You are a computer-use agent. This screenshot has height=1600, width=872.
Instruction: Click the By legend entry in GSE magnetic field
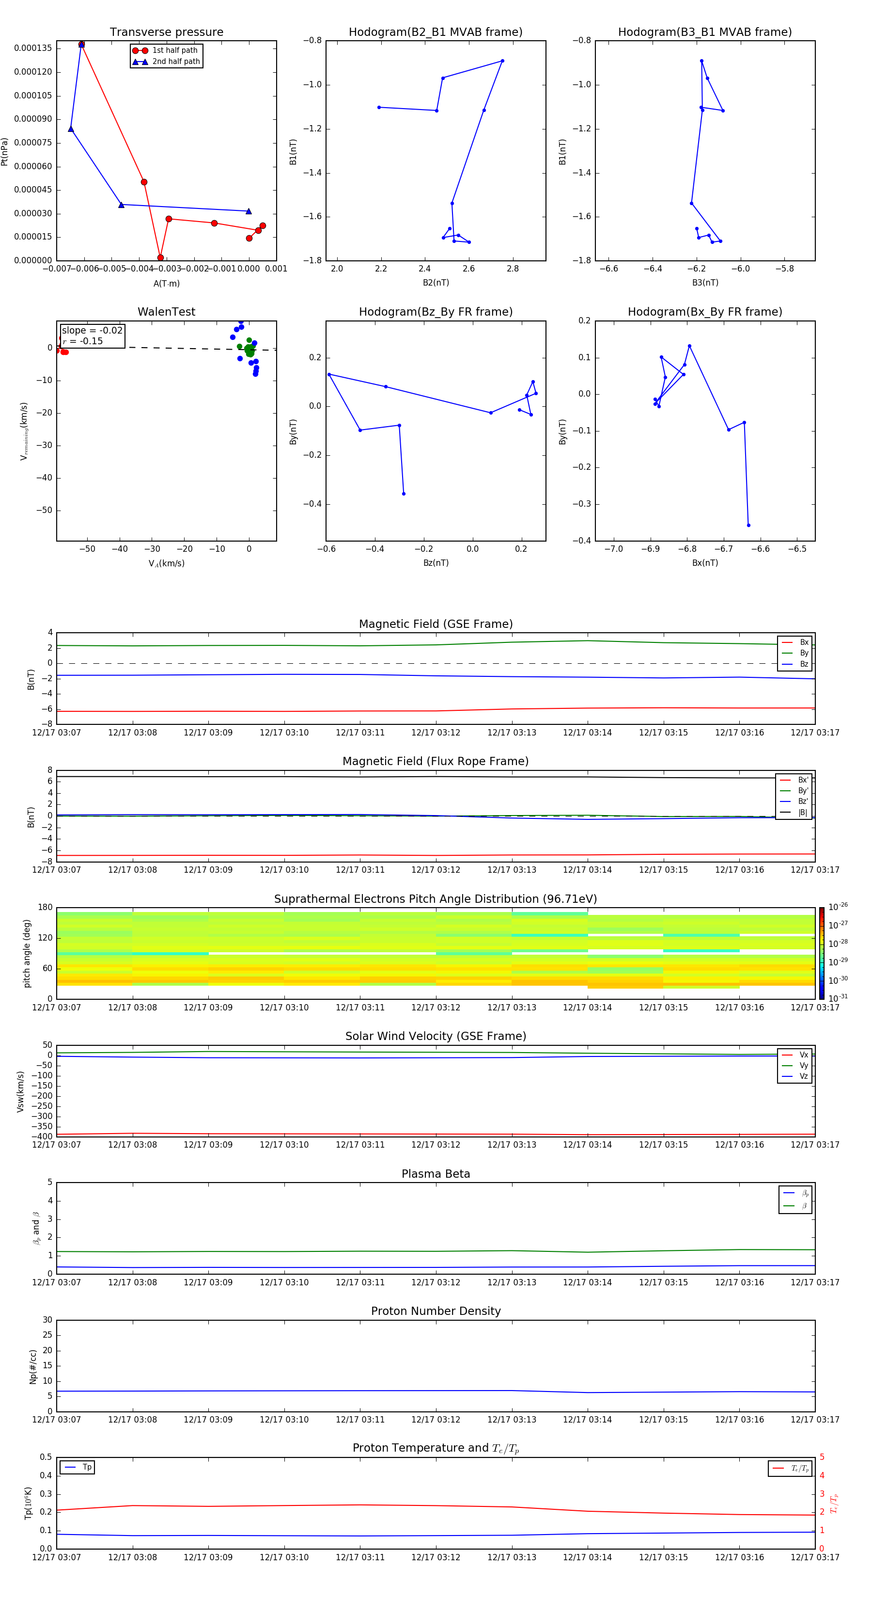pos(795,653)
